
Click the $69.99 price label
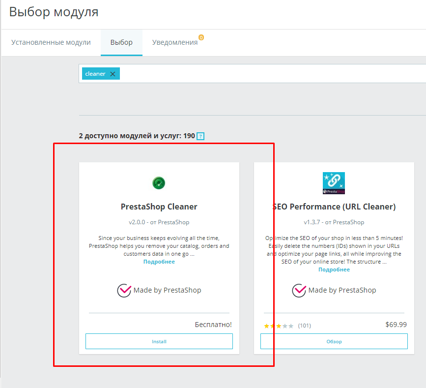[x=396, y=325]
